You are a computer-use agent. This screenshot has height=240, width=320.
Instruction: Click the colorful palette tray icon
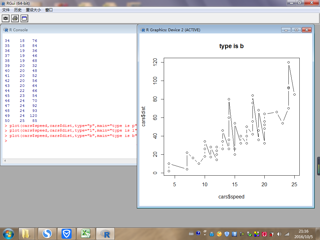pyautogui.click(x=219, y=234)
